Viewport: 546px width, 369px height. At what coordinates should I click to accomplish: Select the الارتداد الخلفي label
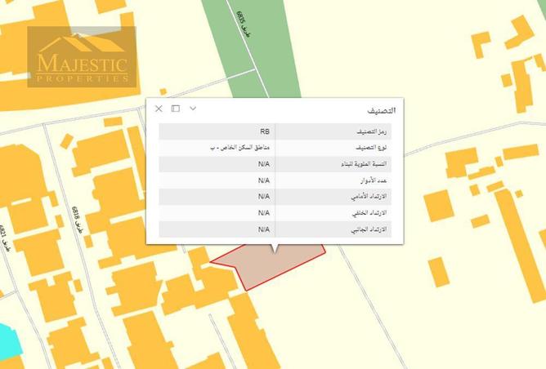click(369, 213)
